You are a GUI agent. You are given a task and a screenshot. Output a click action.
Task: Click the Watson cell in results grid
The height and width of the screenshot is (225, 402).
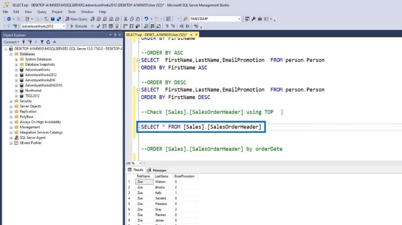pyautogui.click(x=163, y=182)
